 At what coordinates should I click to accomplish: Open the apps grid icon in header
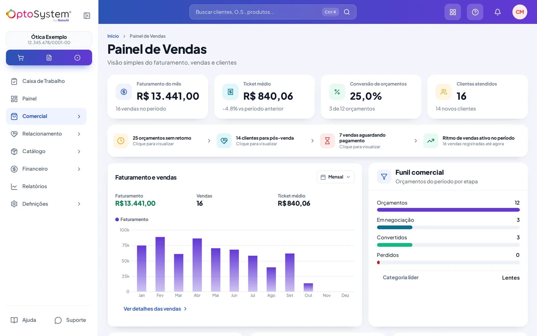453,12
